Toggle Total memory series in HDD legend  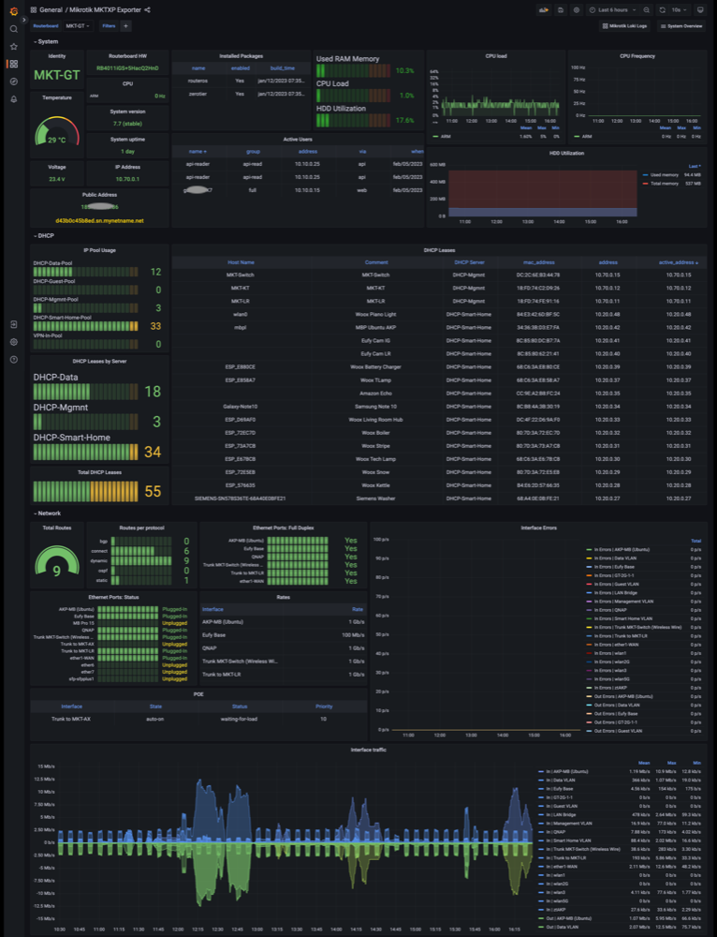(x=664, y=184)
